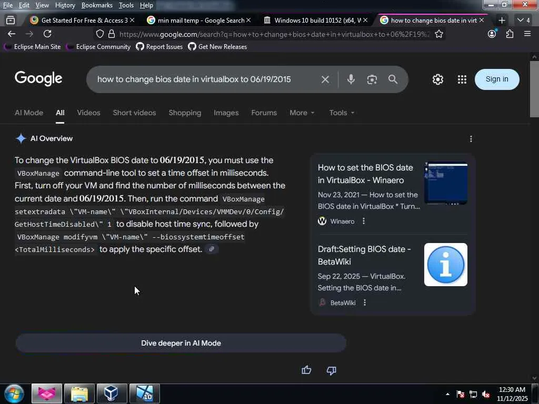The width and height of the screenshot is (539, 404).
Task: Open the Help menu
Action: [146, 5]
